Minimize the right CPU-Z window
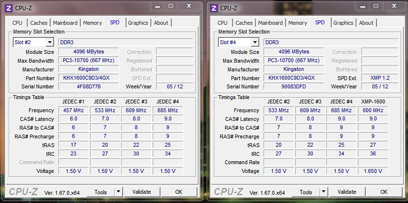 click(363, 6)
